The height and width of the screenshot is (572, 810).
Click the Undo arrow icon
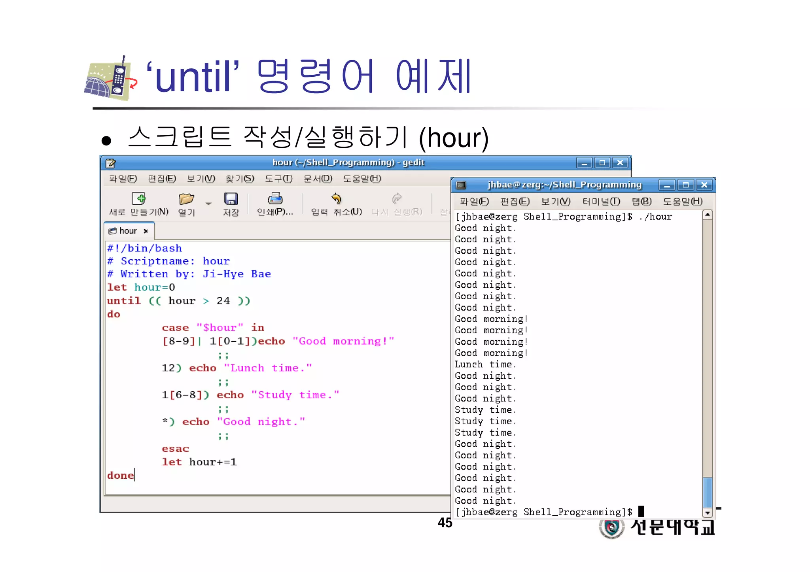(x=337, y=198)
